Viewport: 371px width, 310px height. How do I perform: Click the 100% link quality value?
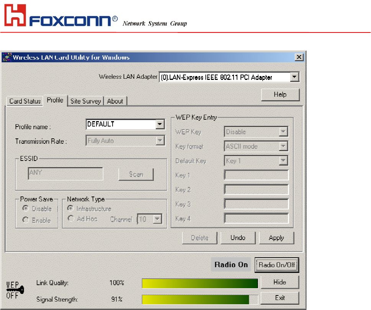[x=117, y=282]
